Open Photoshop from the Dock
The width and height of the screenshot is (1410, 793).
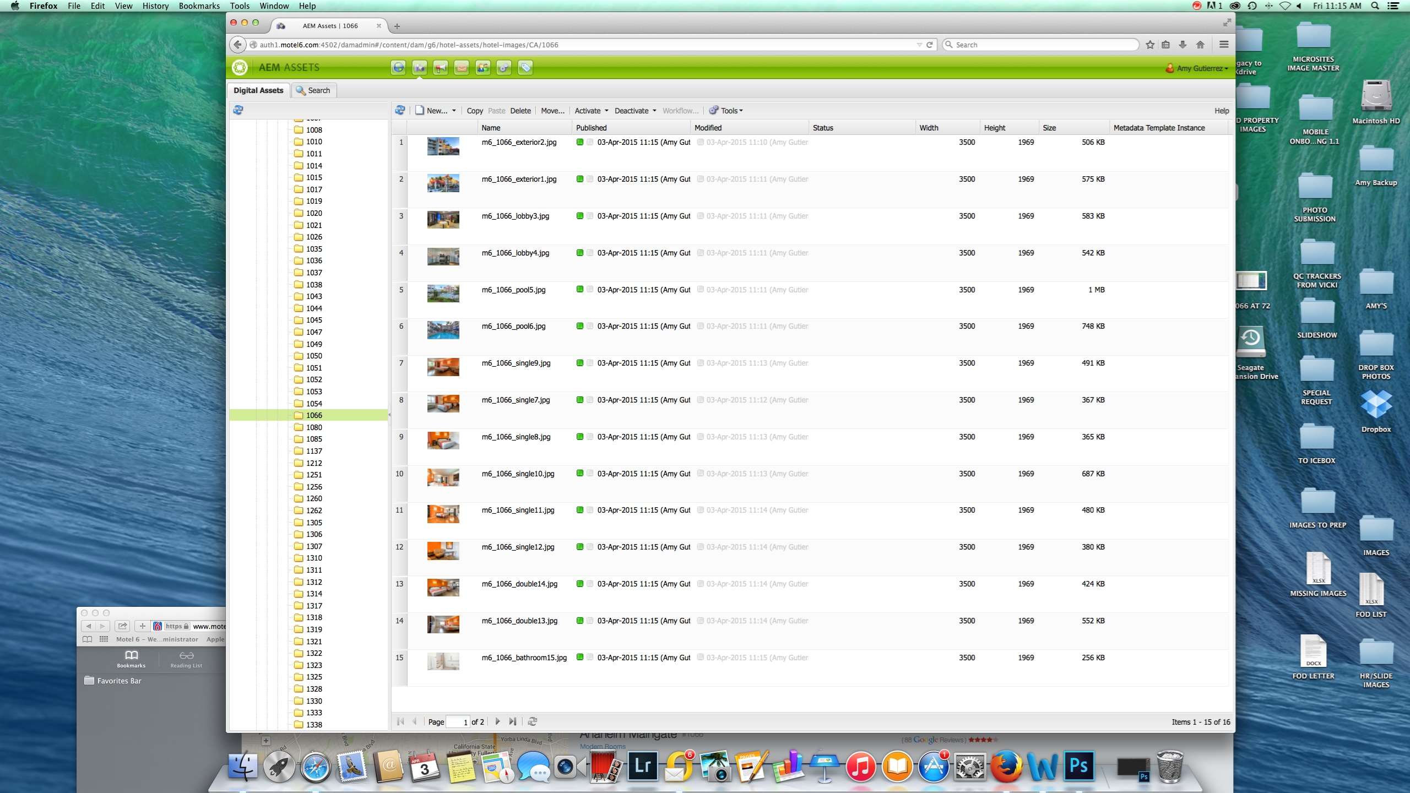1078,766
